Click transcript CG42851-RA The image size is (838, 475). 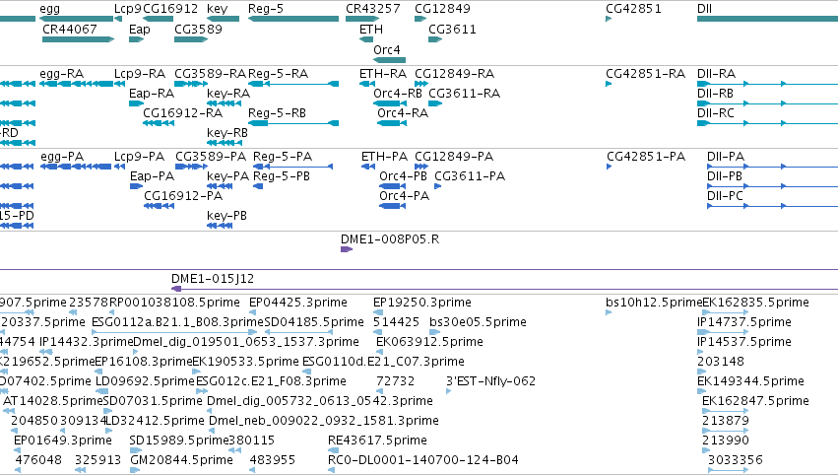pos(609,84)
